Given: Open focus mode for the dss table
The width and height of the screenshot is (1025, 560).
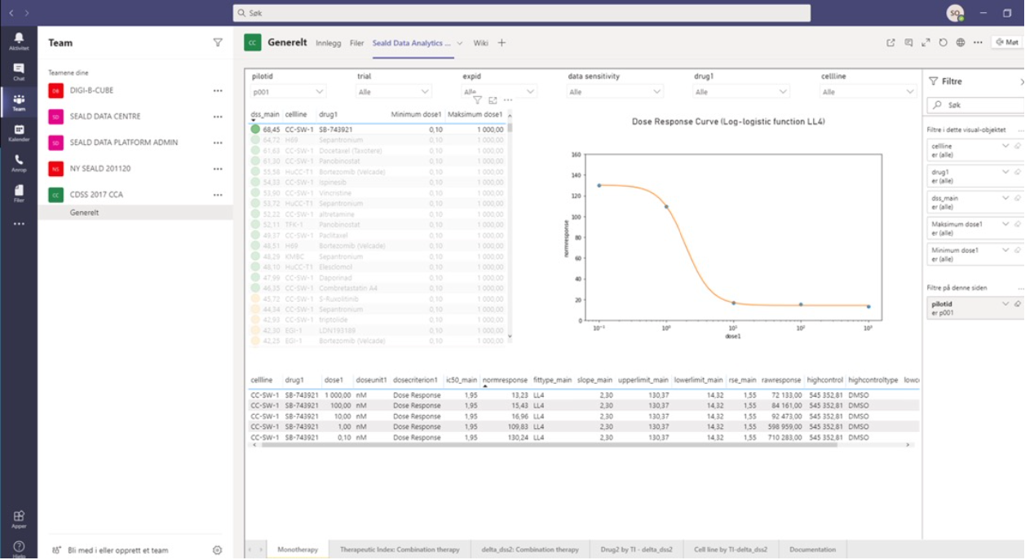Looking at the screenshot, I should point(493,100).
